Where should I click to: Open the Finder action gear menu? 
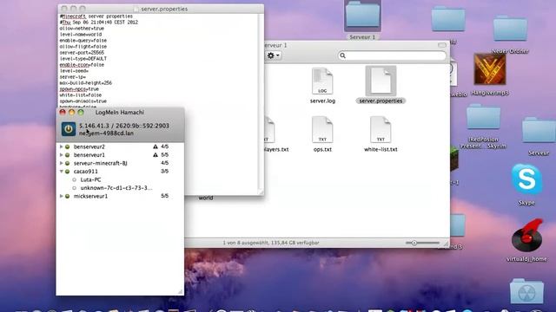pos(273,55)
